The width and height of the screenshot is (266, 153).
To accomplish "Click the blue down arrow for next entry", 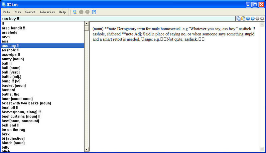I will pyautogui.click(x=253, y=18).
